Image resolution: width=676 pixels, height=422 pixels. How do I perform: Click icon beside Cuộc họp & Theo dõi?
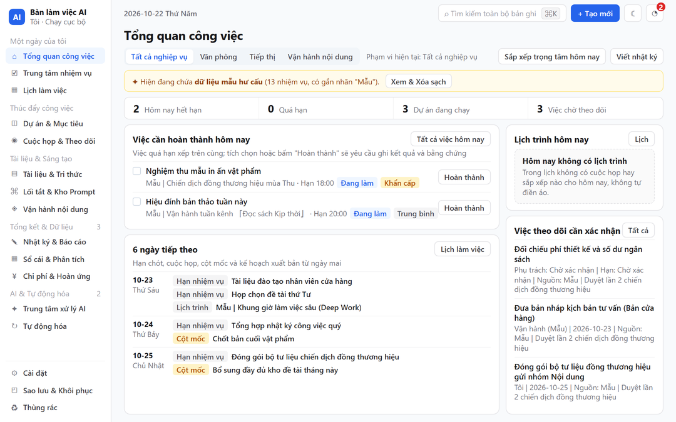click(14, 141)
